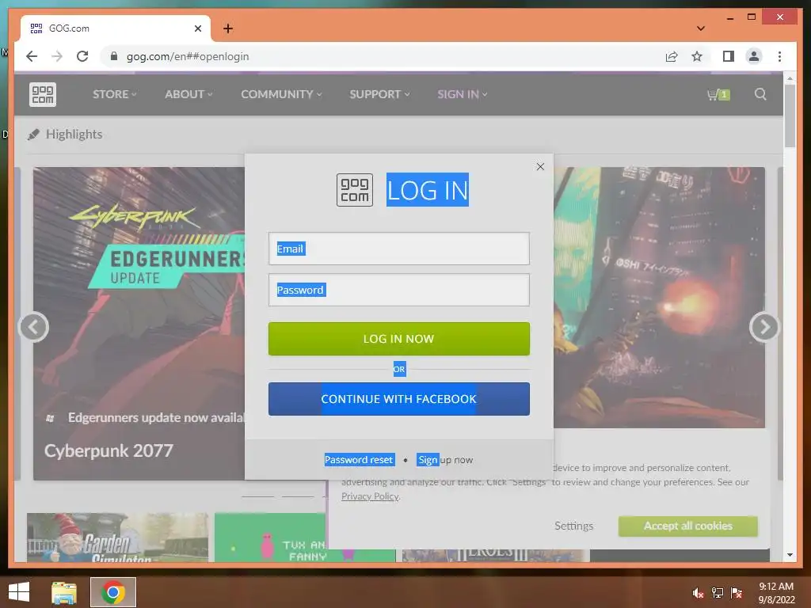Click the scrollbar down arrow
Image resolution: width=811 pixels, height=608 pixels.
click(x=790, y=555)
